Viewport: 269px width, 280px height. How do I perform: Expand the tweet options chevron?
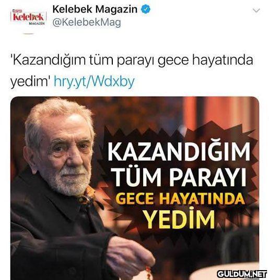tap(256, 10)
